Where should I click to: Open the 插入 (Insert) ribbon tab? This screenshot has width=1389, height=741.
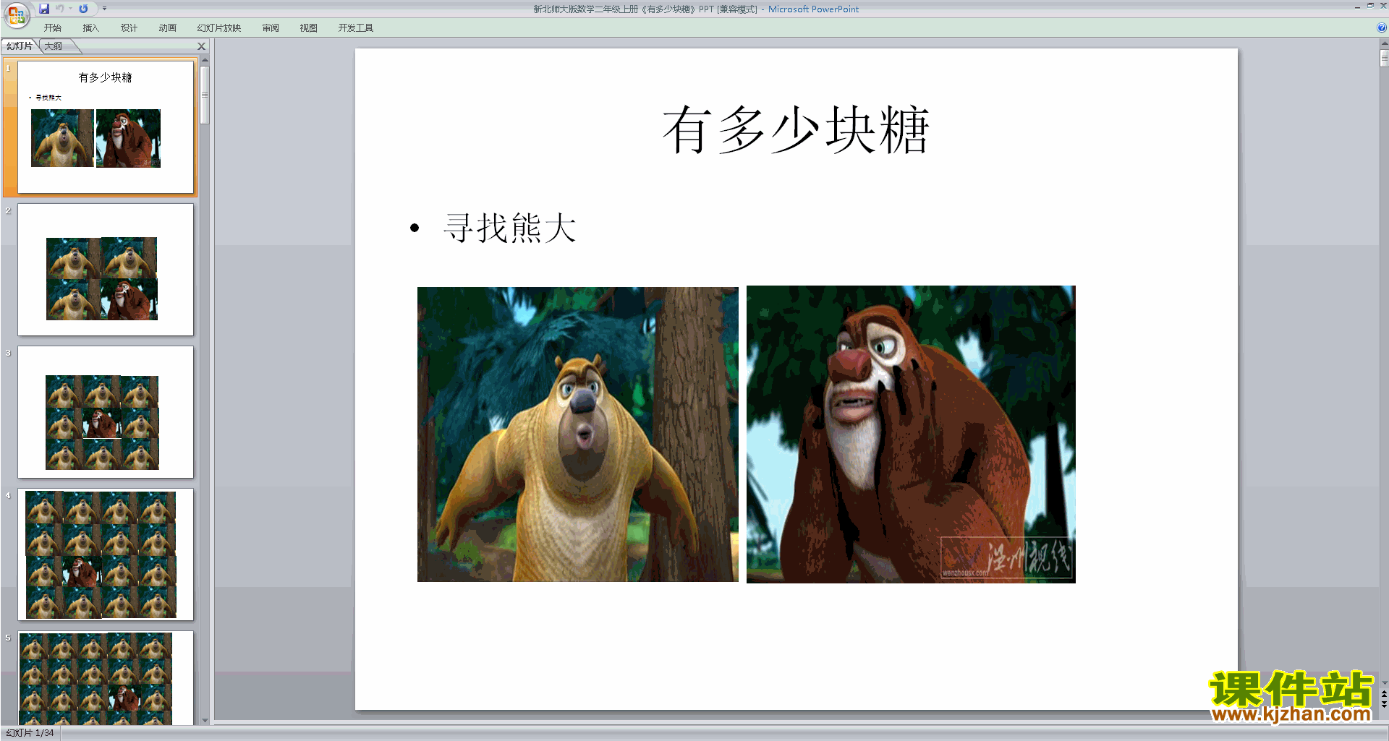[x=91, y=27]
